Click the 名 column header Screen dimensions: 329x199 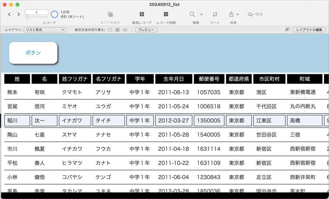[x=44, y=79]
